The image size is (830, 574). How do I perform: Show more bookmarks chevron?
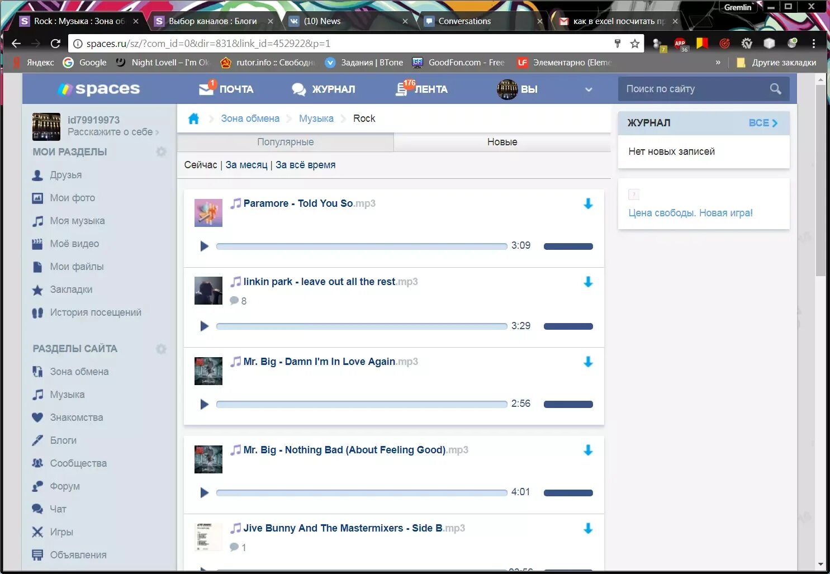point(718,63)
